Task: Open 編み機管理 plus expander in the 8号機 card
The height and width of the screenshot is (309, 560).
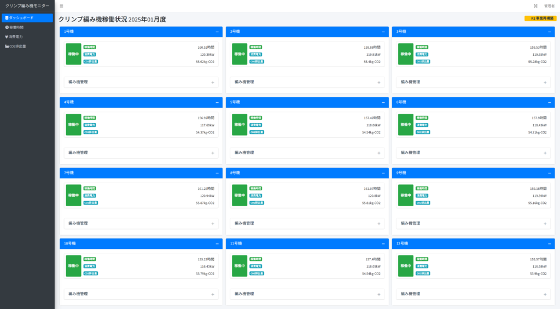Action: click(378, 224)
